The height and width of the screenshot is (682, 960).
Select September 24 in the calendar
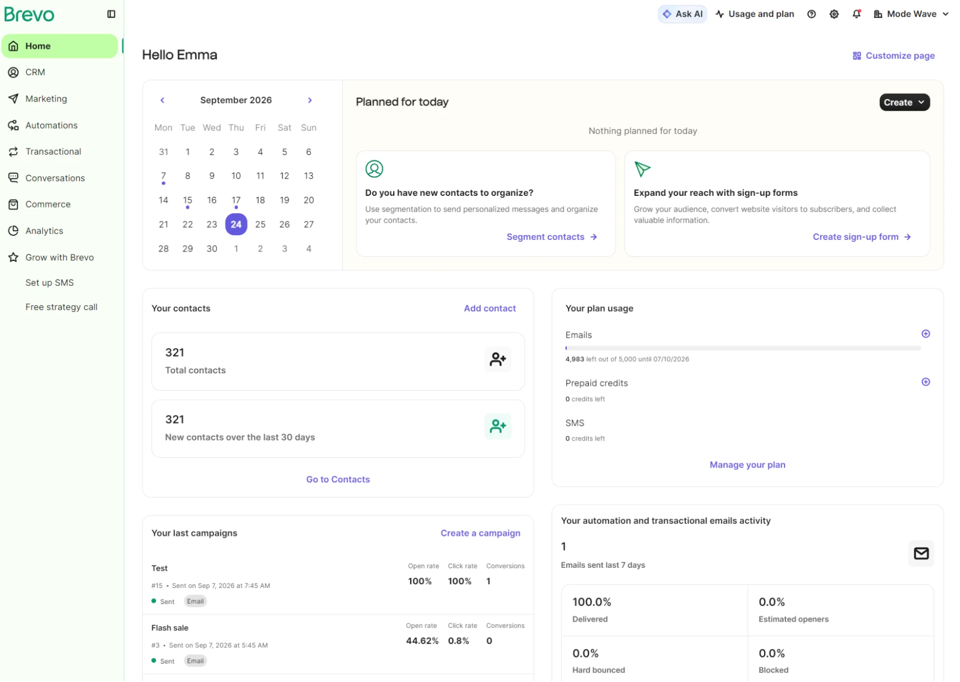tap(236, 224)
